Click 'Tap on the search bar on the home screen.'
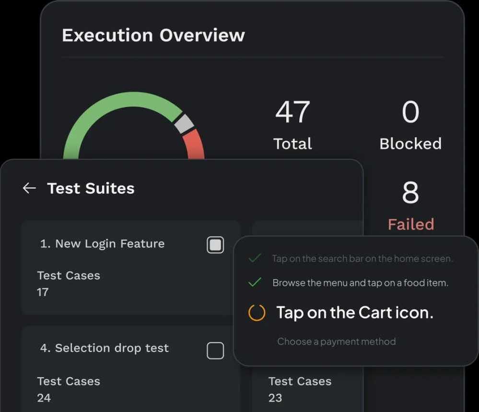Image resolution: width=479 pixels, height=412 pixels. click(362, 258)
